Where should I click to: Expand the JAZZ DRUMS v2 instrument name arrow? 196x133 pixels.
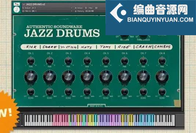[24, 4]
